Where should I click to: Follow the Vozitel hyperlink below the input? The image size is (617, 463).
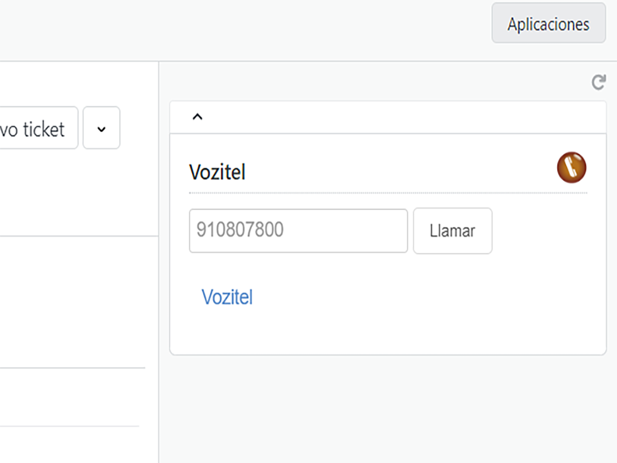(x=227, y=297)
